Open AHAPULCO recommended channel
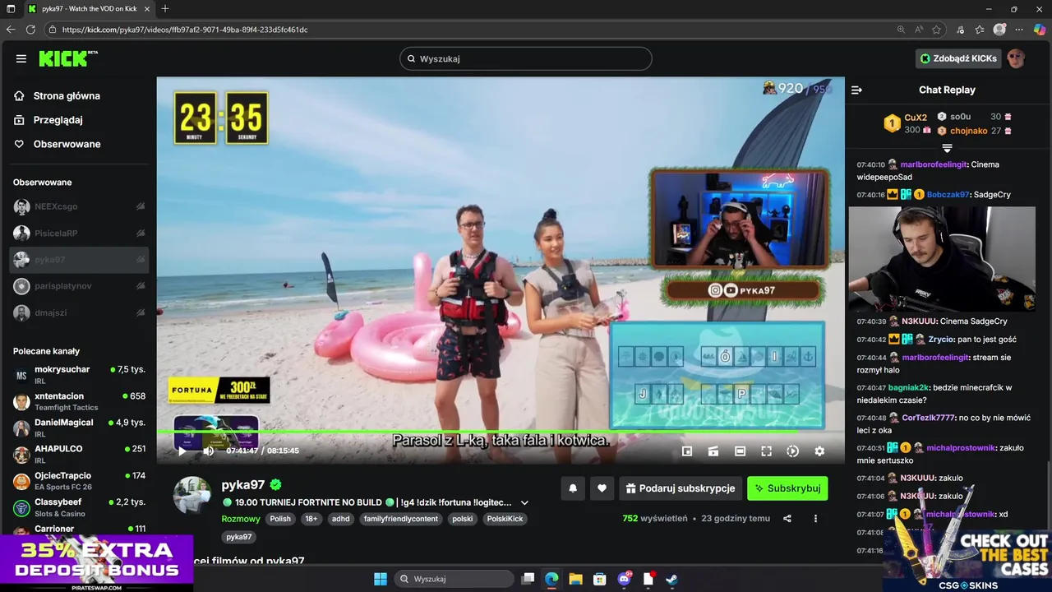The height and width of the screenshot is (592, 1052). 79,455
